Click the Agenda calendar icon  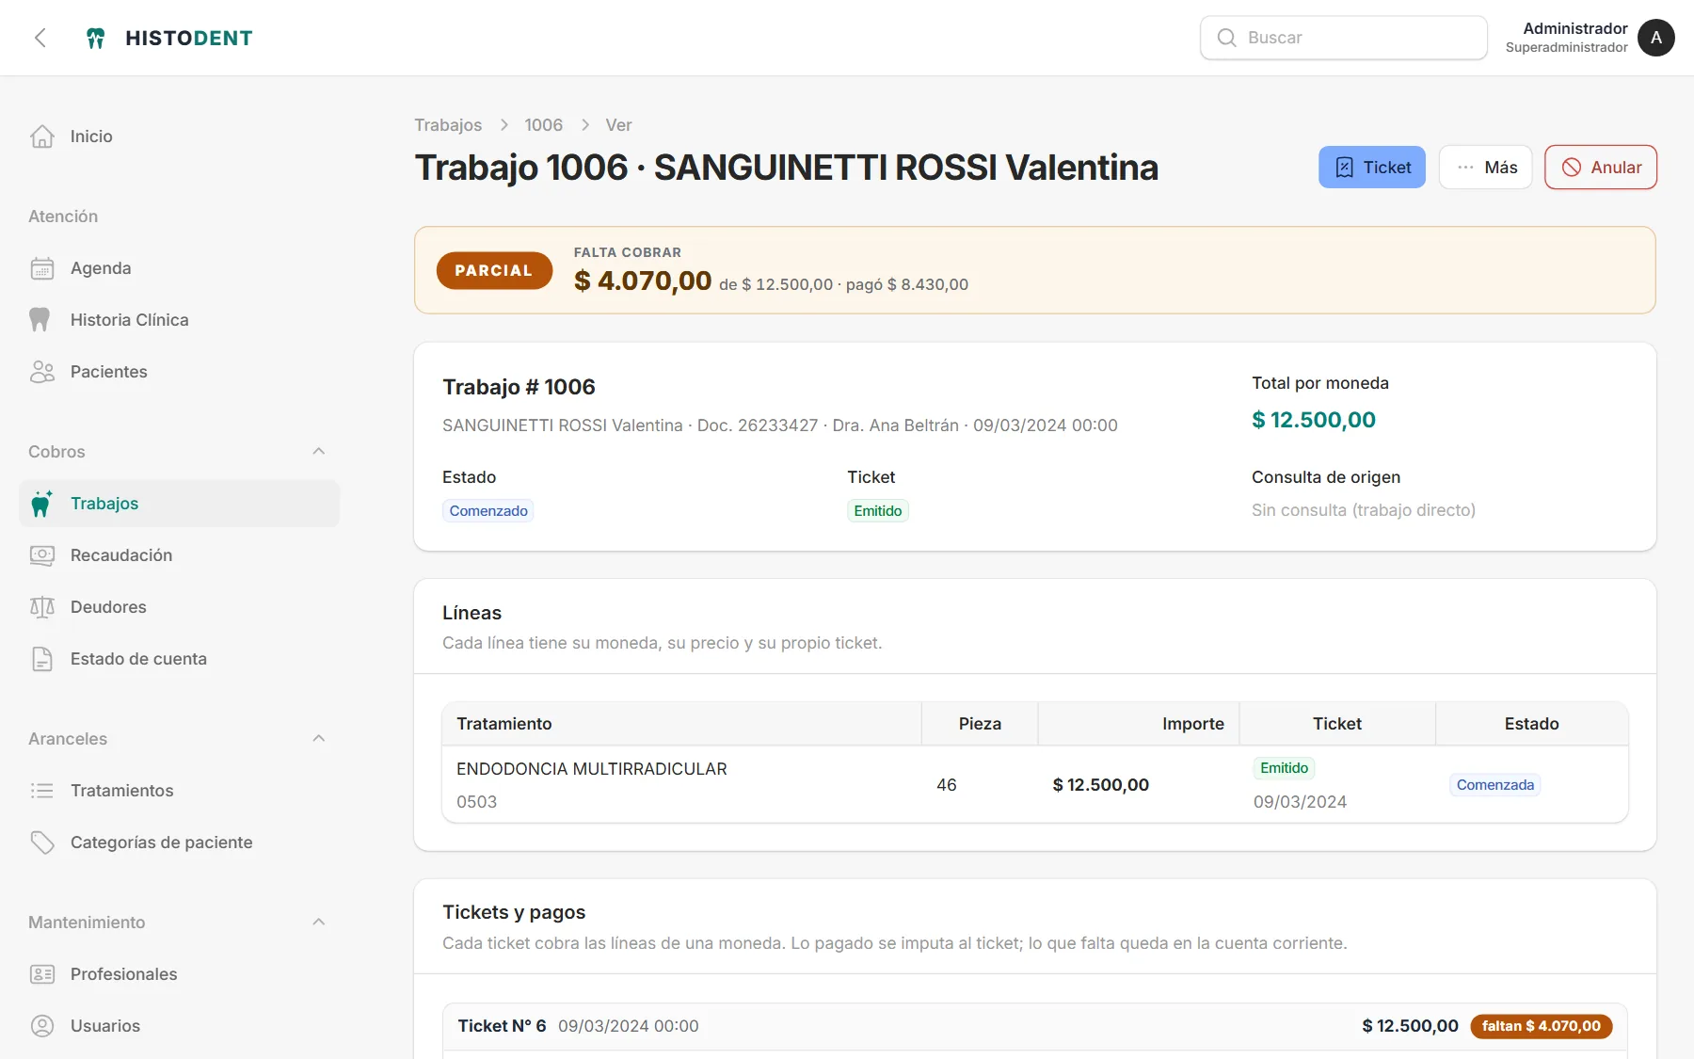coord(42,268)
